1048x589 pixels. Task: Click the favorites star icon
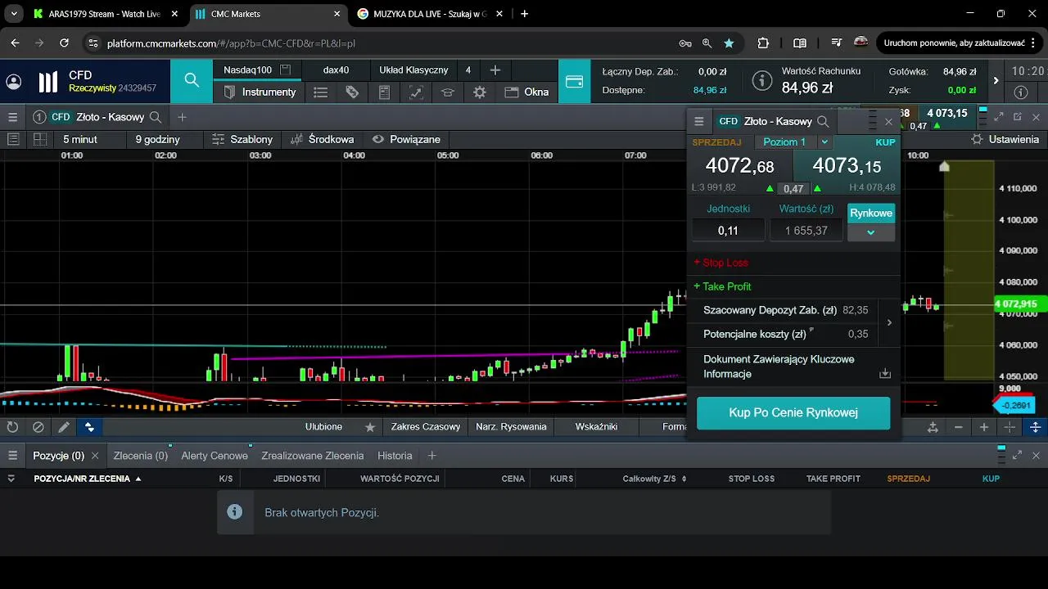(370, 427)
